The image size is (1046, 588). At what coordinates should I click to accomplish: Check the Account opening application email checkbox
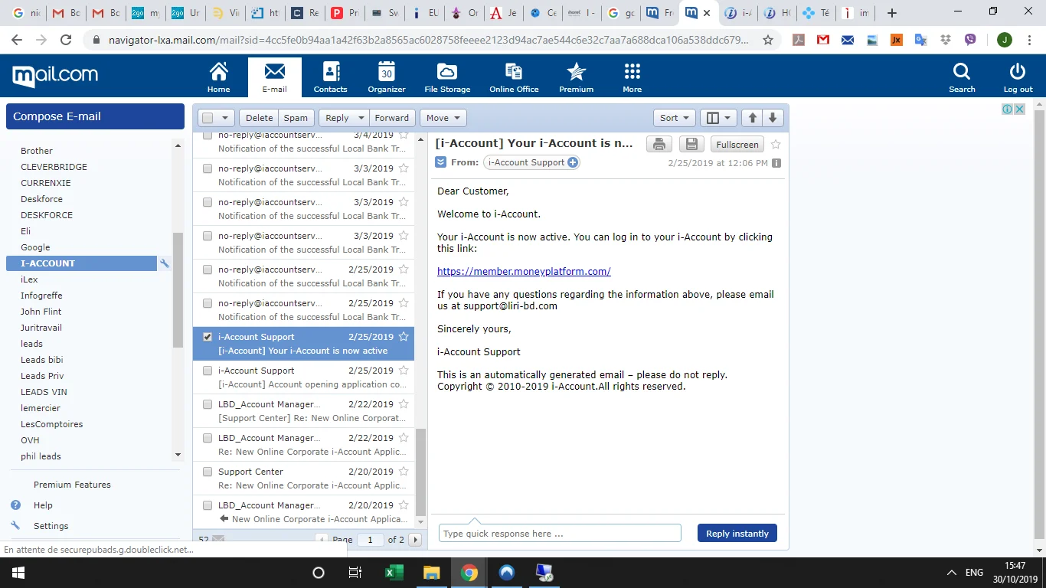coord(208,371)
